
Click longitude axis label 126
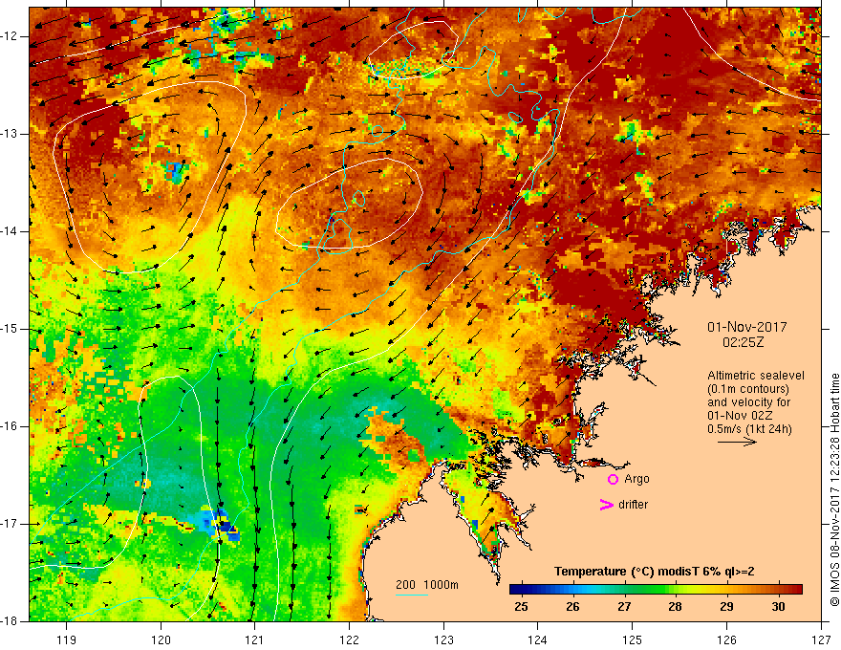click(726, 639)
